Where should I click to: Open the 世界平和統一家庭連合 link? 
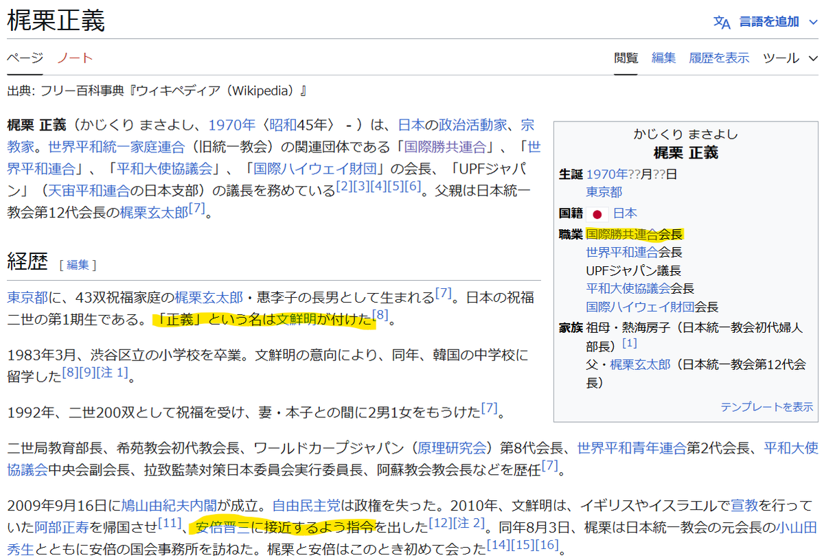[x=117, y=146]
